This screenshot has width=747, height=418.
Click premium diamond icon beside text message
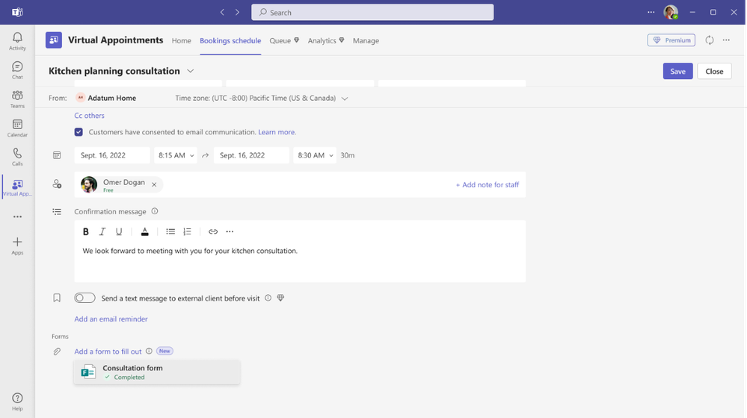pos(280,298)
